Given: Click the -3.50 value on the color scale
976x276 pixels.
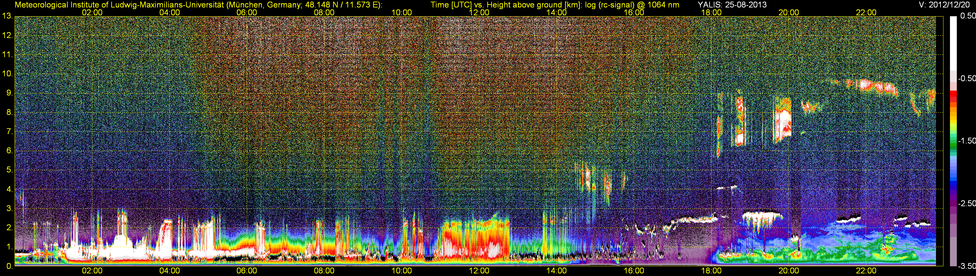Looking at the screenshot, I should 967,266.
